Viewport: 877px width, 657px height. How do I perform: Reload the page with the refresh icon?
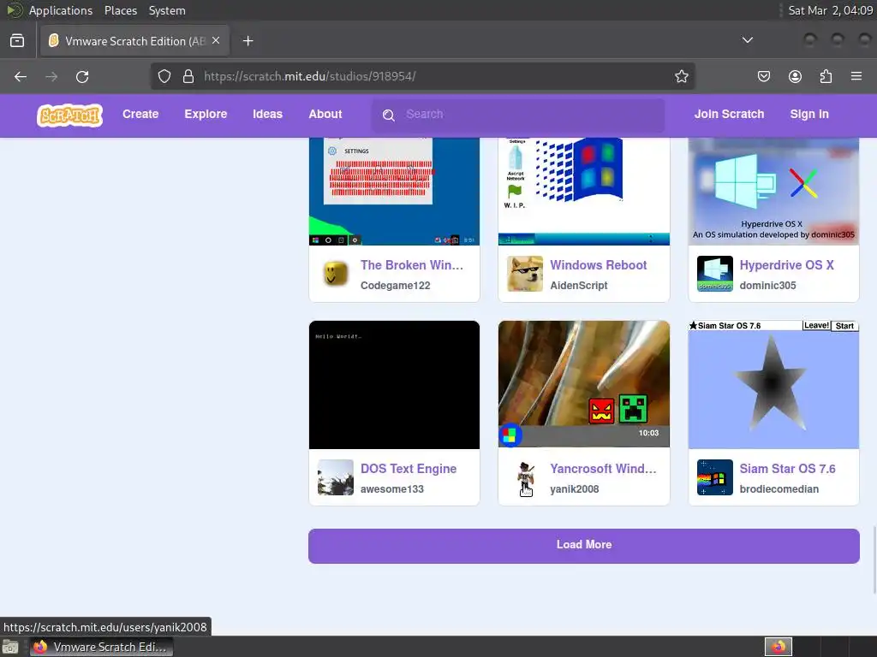[x=82, y=76]
